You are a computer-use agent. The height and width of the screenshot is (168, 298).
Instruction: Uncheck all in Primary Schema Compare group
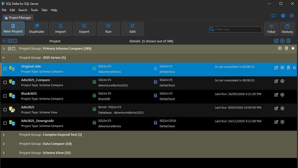pyautogui.click(x=14, y=49)
